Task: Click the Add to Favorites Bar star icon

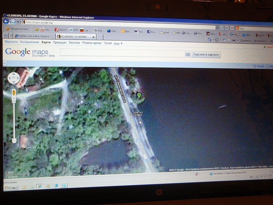Action: coord(36,29)
